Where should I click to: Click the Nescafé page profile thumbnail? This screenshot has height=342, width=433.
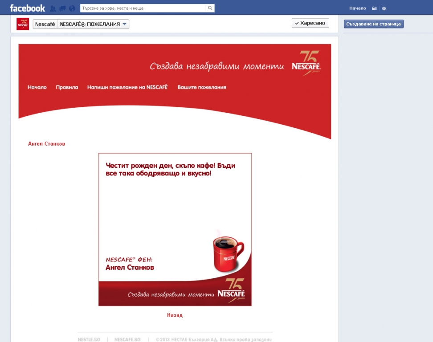(23, 24)
